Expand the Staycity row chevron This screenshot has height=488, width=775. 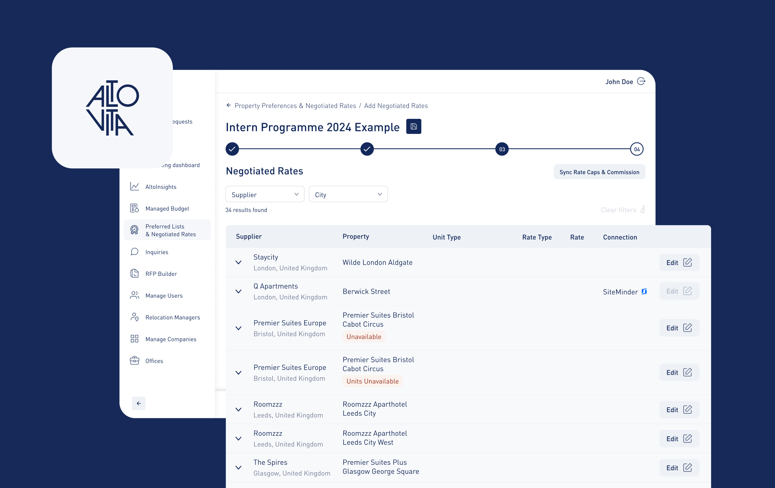pos(238,262)
